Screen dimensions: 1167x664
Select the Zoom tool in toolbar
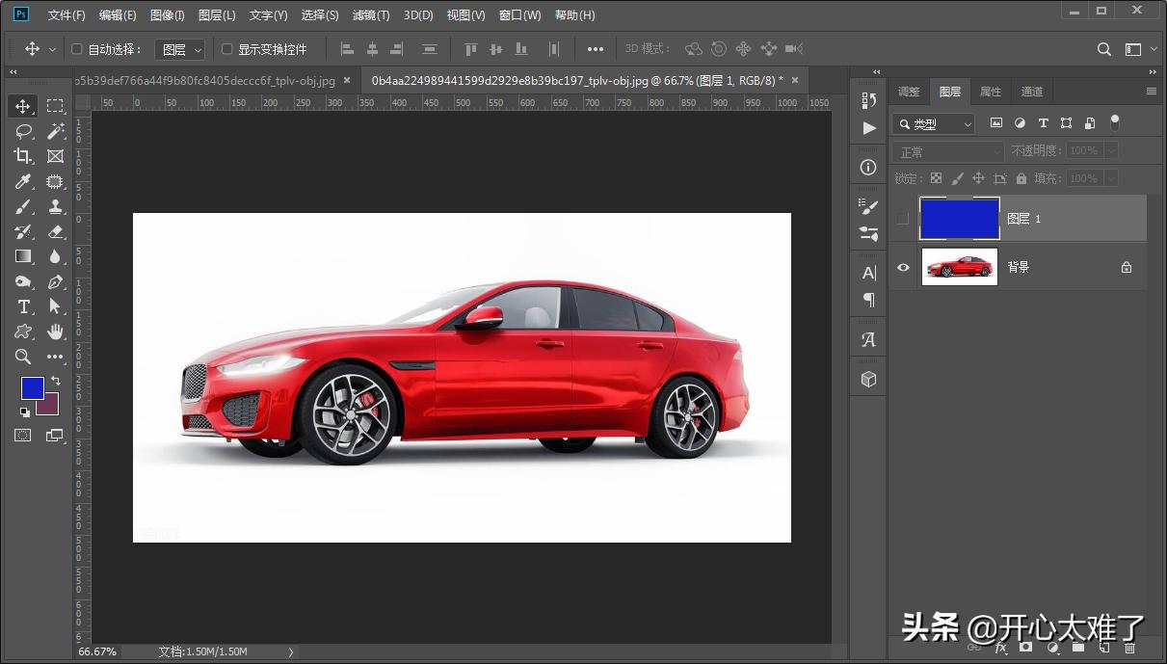(x=23, y=357)
